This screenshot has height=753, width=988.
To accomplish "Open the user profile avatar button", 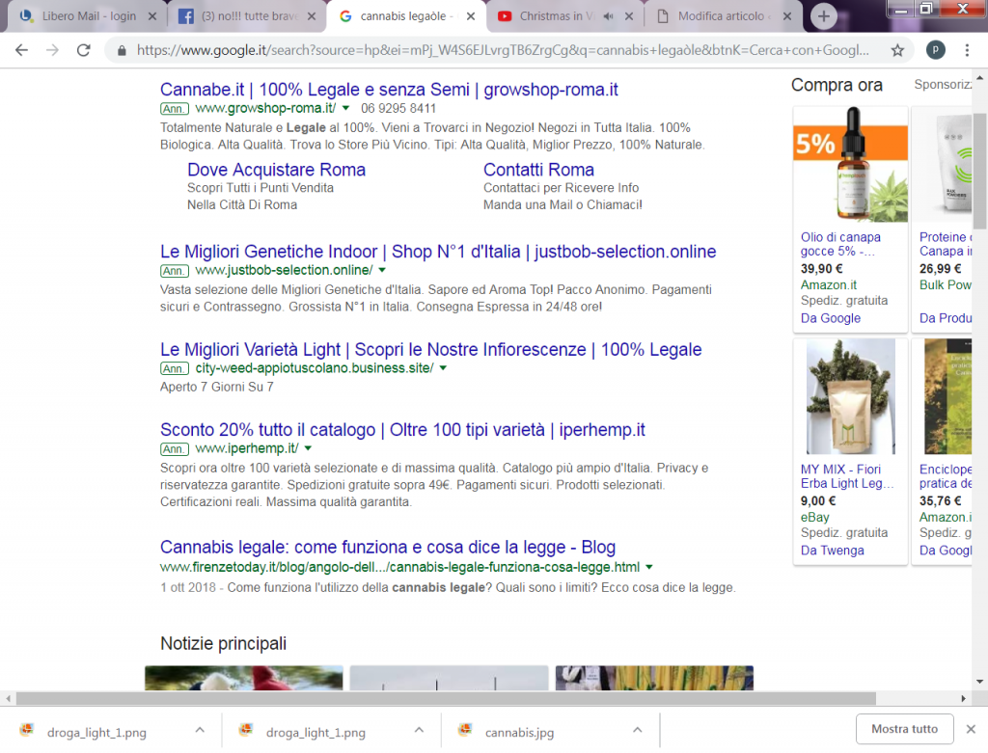I will (937, 50).
